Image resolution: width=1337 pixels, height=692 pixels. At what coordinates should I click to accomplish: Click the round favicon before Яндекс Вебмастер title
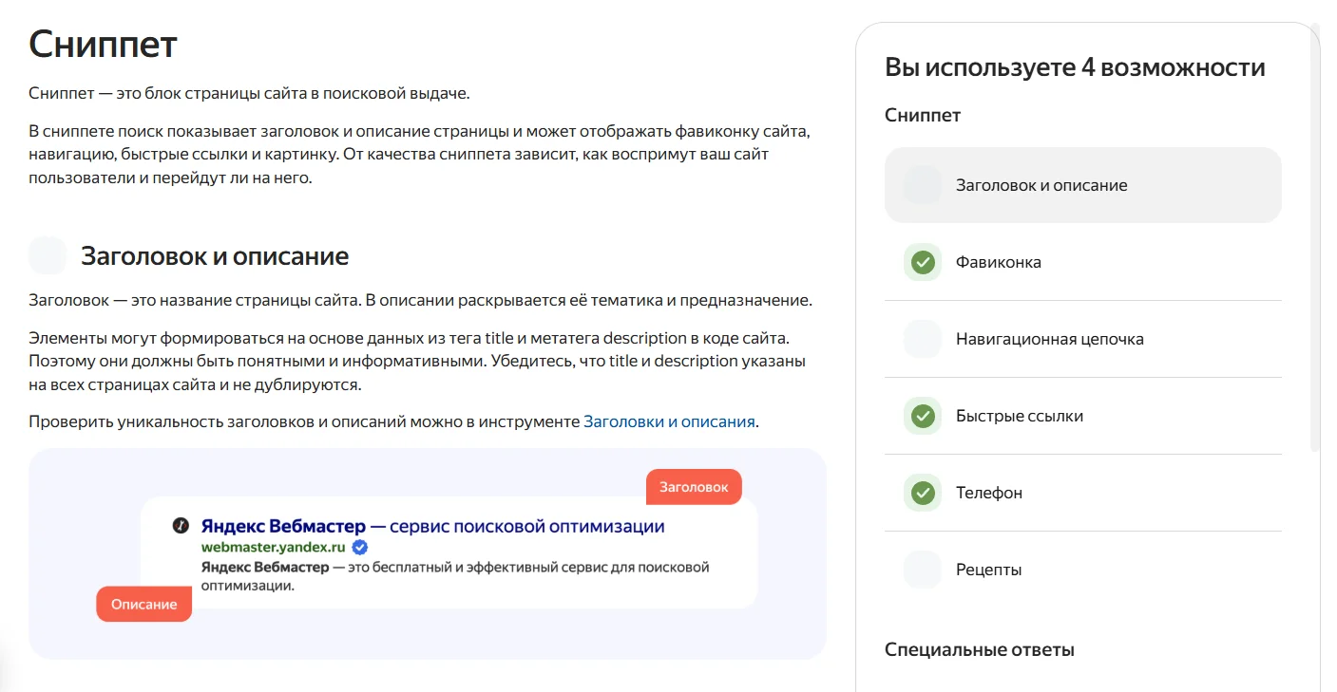[x=181, y=526]
